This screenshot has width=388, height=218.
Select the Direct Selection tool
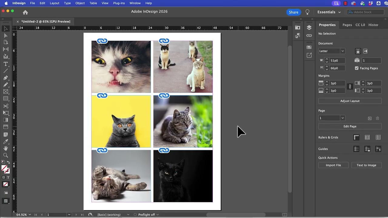click(6, 35)
